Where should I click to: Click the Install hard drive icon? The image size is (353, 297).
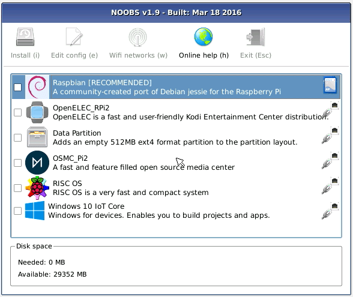coord(25,37)
